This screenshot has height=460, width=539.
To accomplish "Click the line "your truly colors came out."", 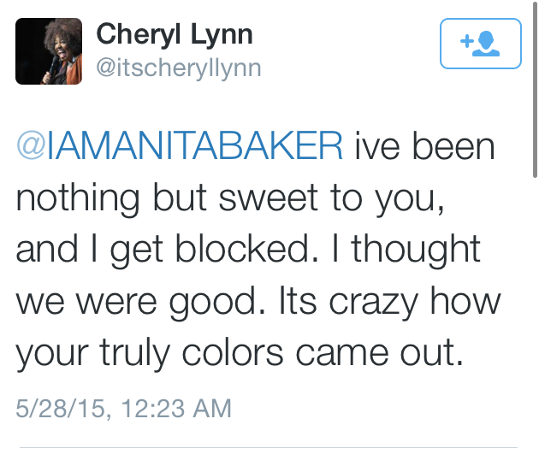I will point(240,352).
